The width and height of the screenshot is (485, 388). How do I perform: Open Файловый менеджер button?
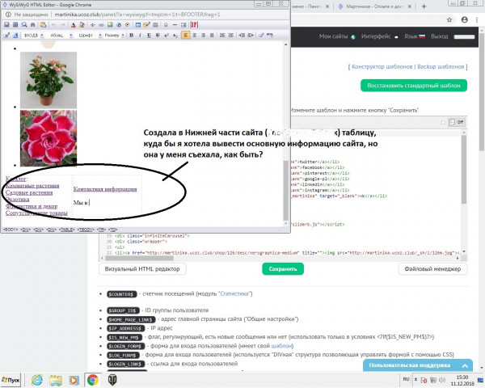point(432,269)
